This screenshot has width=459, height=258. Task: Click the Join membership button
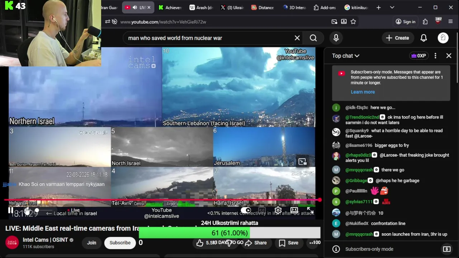click(x=91, y=243)
